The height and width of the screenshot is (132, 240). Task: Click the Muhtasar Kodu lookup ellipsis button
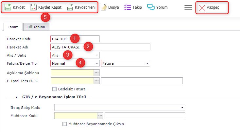[100, 115]
